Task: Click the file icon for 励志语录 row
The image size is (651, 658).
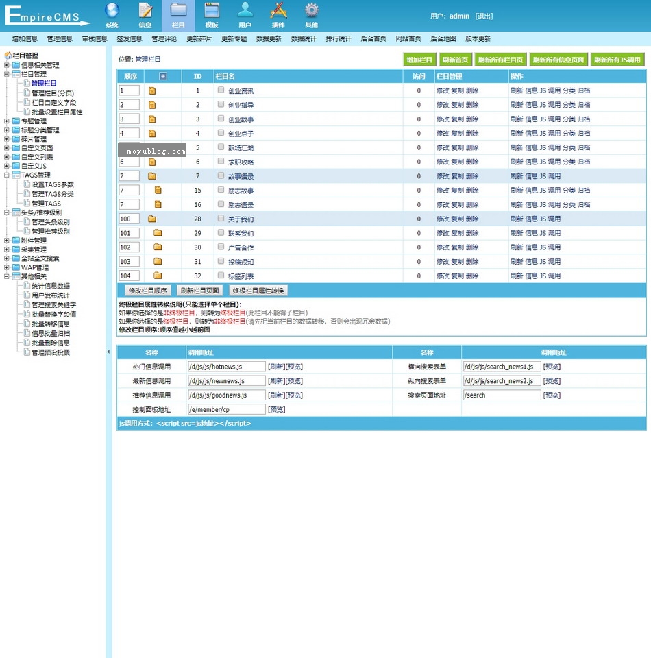Action: point(158,205)
